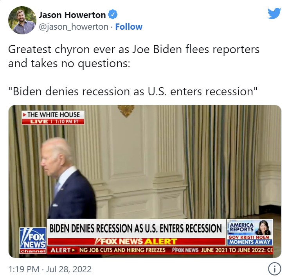Click the Fox News Alert banner
Image resolution: width=288 pixels, height=277 pixels.
coord(136,241)
